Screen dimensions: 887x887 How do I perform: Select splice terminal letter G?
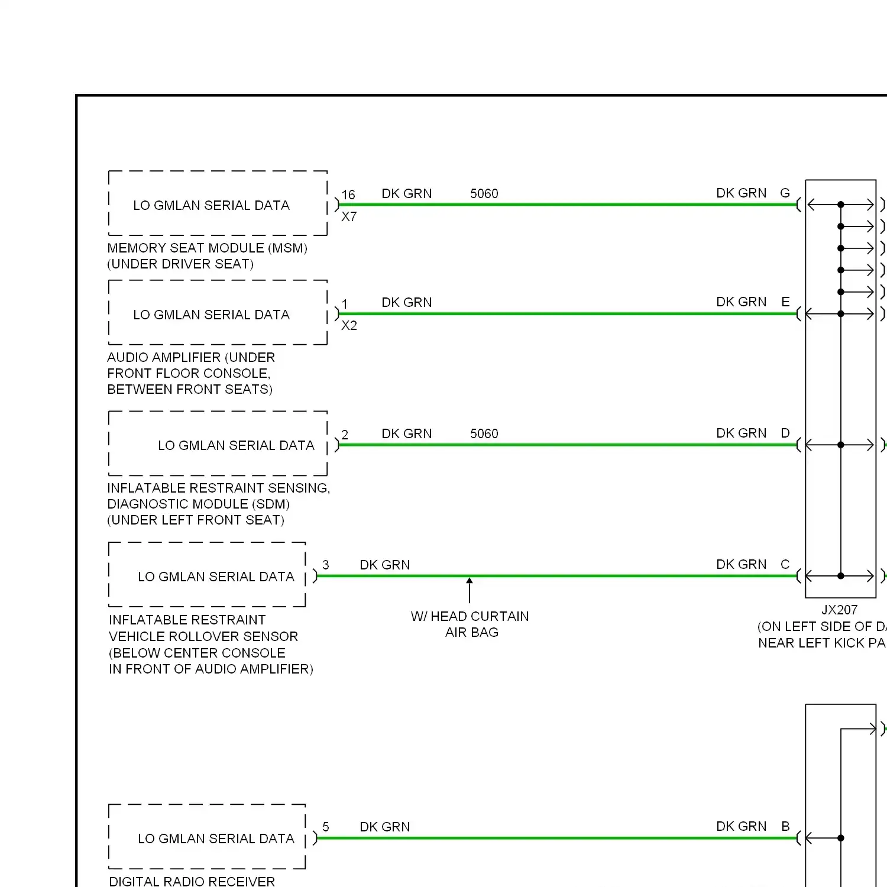click(x=785, y=193)
